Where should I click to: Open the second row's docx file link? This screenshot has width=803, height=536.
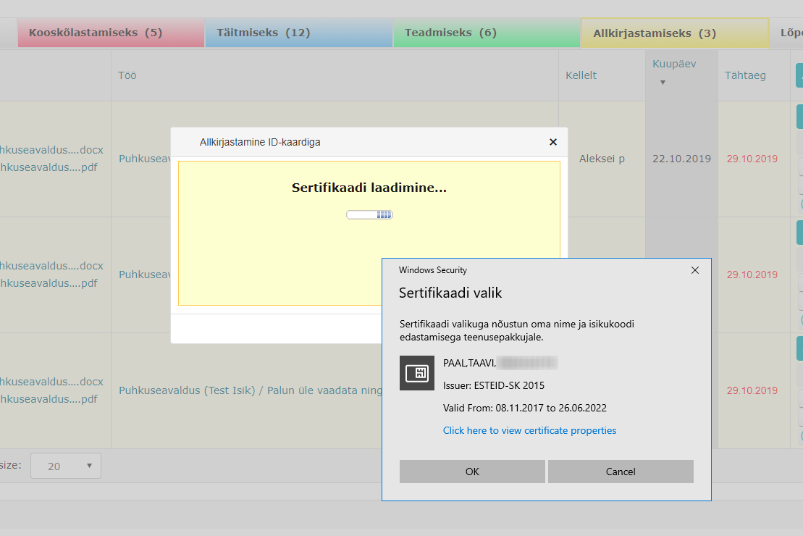[x=51, y=266]
